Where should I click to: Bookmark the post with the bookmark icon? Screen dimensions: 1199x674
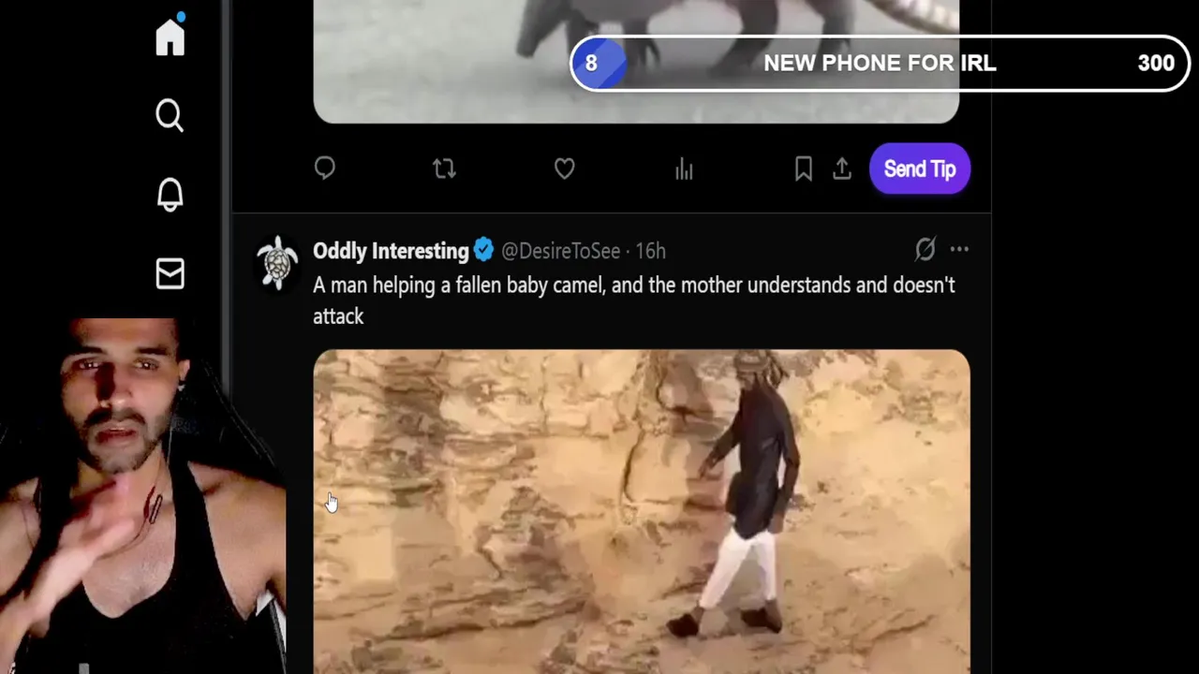(804, 168)
